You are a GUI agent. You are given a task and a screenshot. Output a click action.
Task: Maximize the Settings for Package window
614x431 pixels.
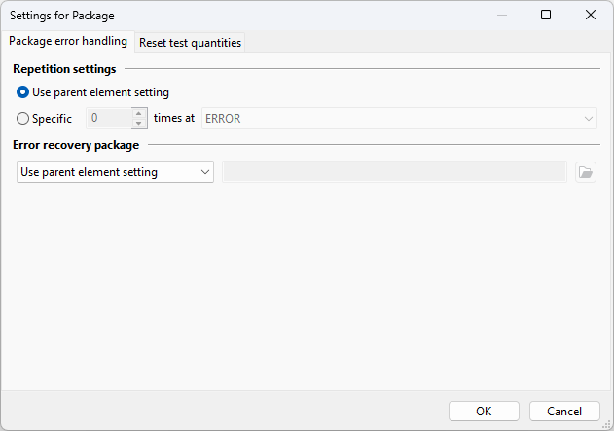546,15
